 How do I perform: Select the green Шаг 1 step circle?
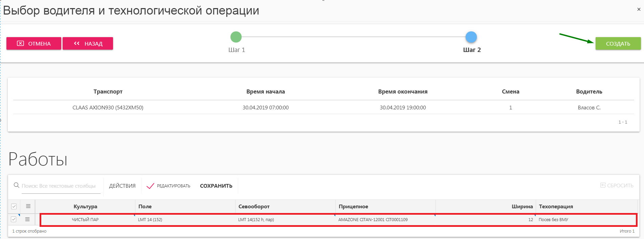[236, 37]
